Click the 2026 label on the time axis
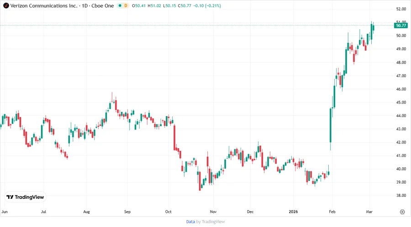 point(293,212)
